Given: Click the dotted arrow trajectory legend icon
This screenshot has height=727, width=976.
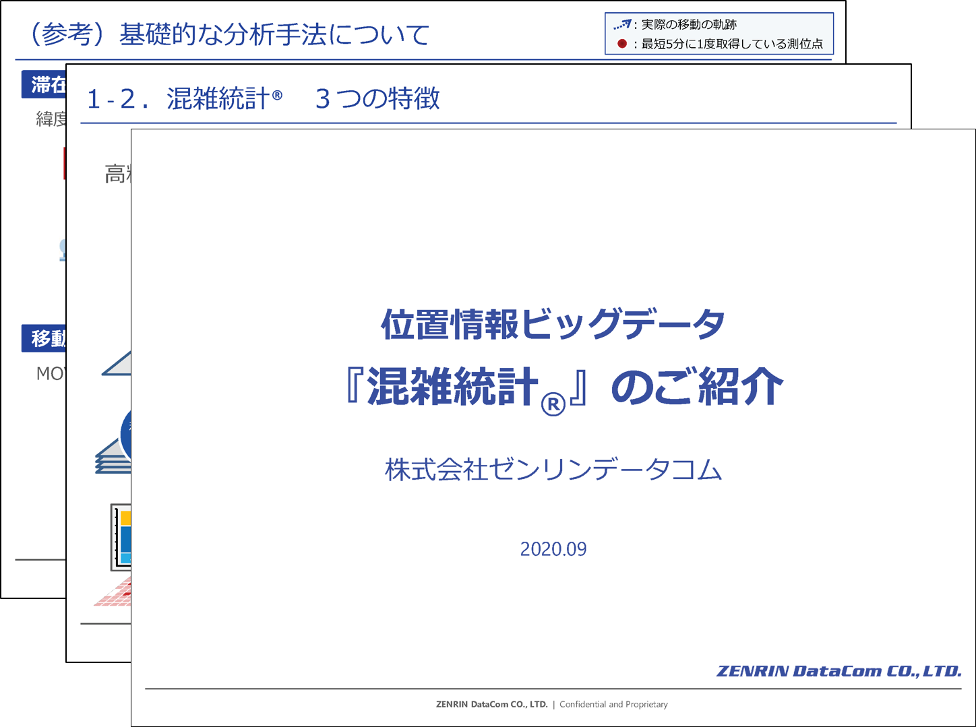Looking at the screenshot, I should [622, 25].
